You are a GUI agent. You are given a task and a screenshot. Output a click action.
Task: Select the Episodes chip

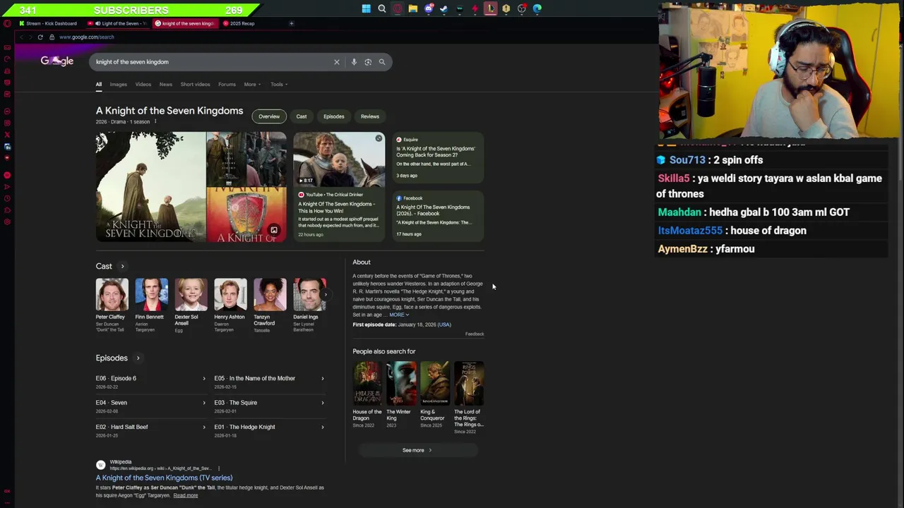334,116
